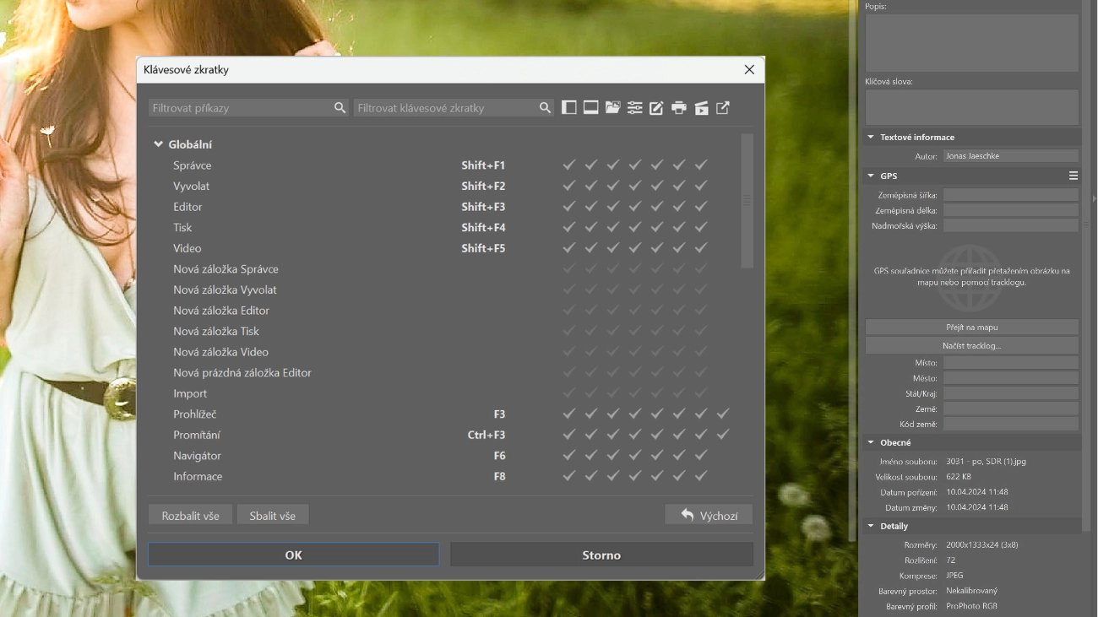Collapse the Obecné section
Image resolution: width=1098 pixels, height=617 pixels.
871,442
